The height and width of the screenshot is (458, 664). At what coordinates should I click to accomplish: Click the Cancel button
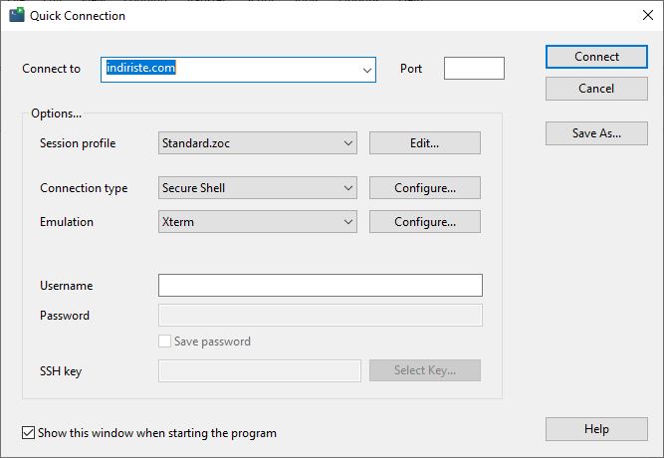point(596,89)
